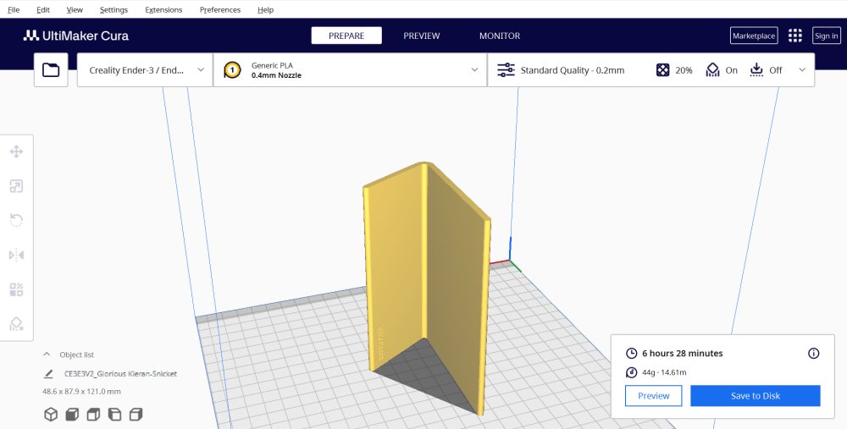Expand printer selector Creality Ender-3 dropdown
This screenshot has width=847, height=429.
click(x=201, y=70)
